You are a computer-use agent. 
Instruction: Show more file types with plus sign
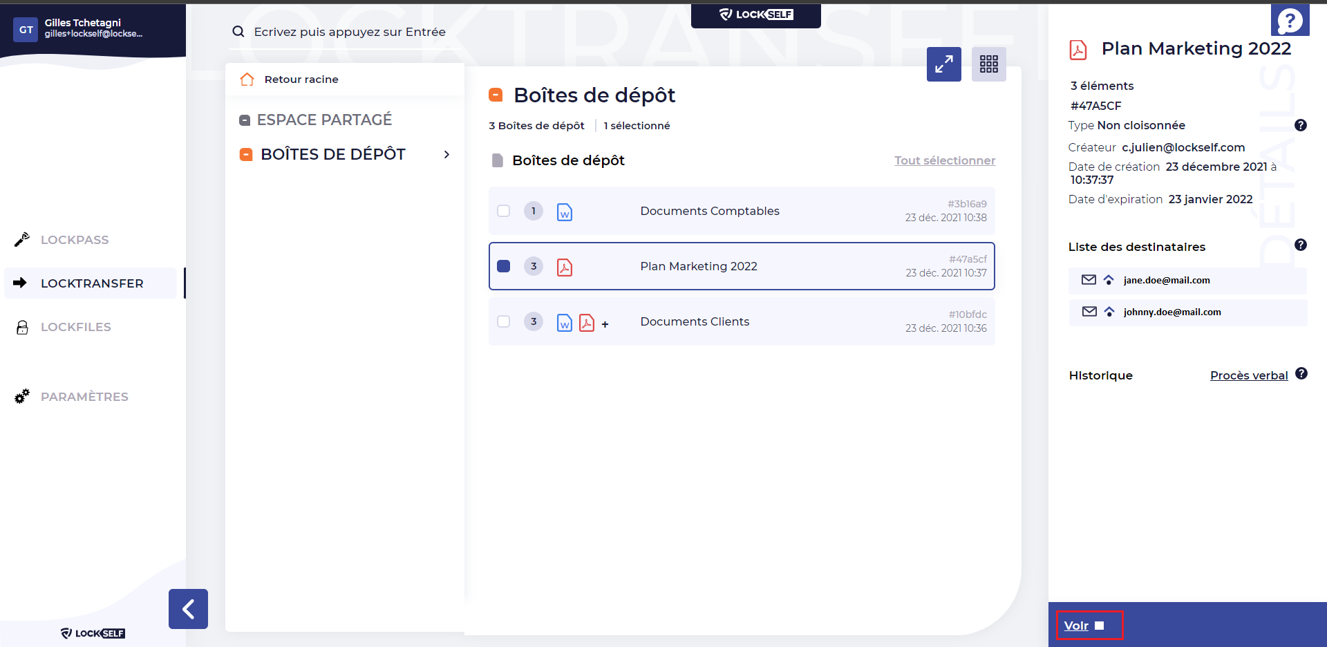point(605,324)
